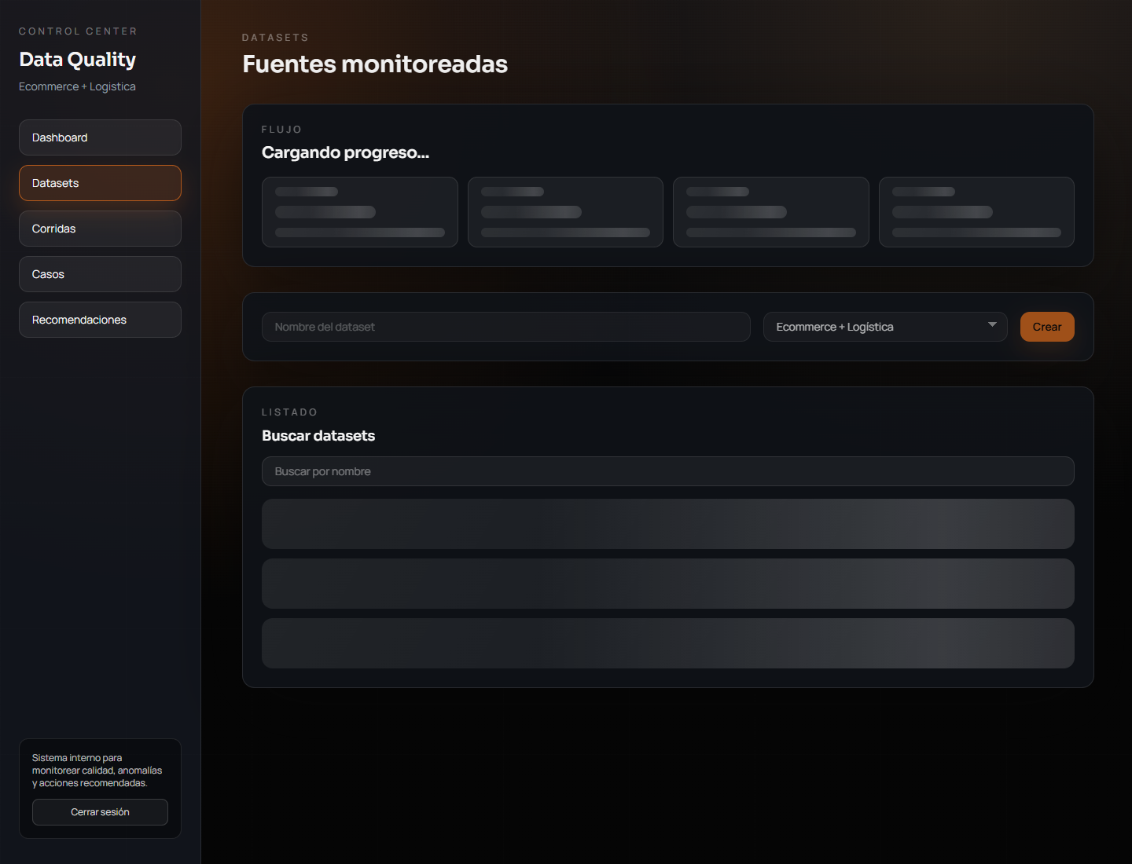
Task: Click the Fuentes monitoreadas page heading
Action: pyautogui.click(x=375, y=64)
